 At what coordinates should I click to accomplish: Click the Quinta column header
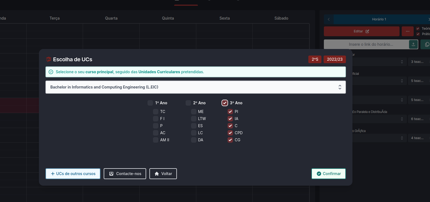click(168, 18)
